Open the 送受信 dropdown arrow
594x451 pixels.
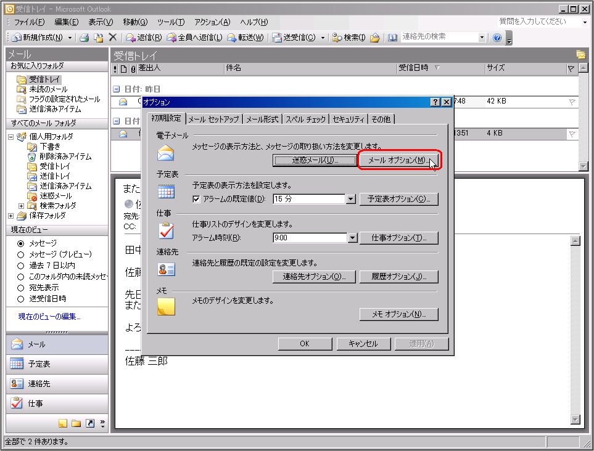point(323,38)
